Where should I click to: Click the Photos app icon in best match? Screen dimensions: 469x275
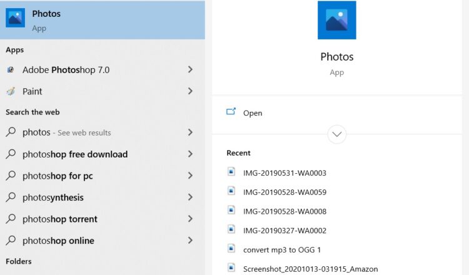[x=15, y=17]
